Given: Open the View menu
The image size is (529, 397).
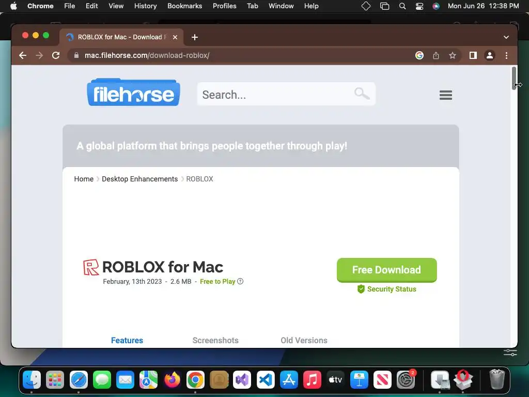Looking at the screenshot, I should tap(116, 6).
